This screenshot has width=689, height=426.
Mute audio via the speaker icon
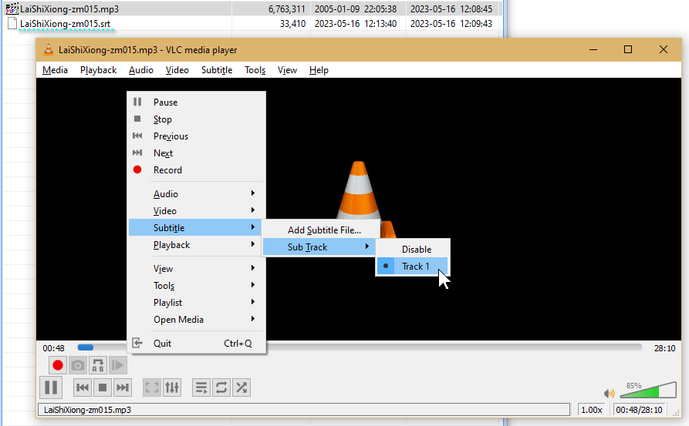pos(609,394)
